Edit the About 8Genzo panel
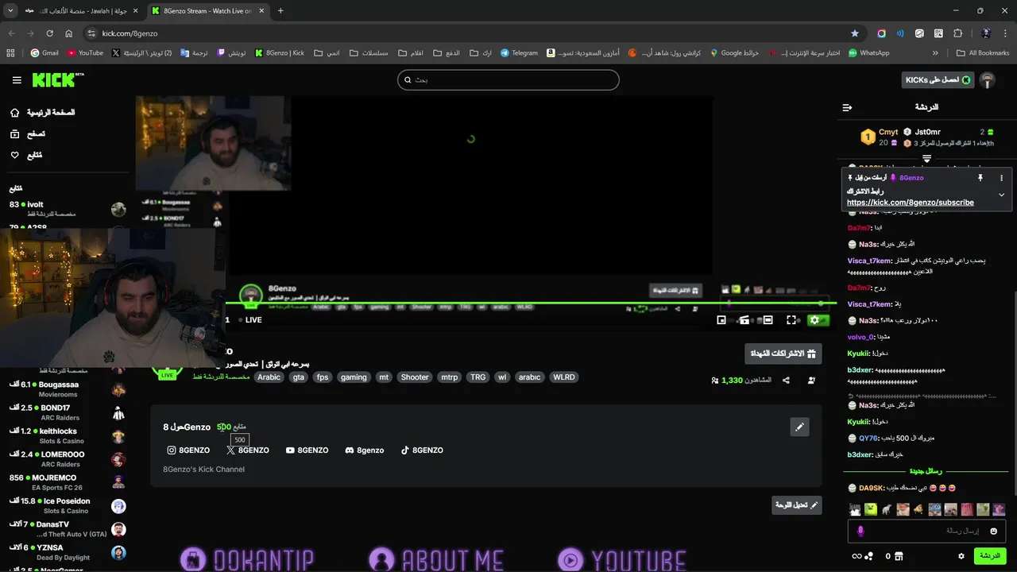 (x=799, y=427)
